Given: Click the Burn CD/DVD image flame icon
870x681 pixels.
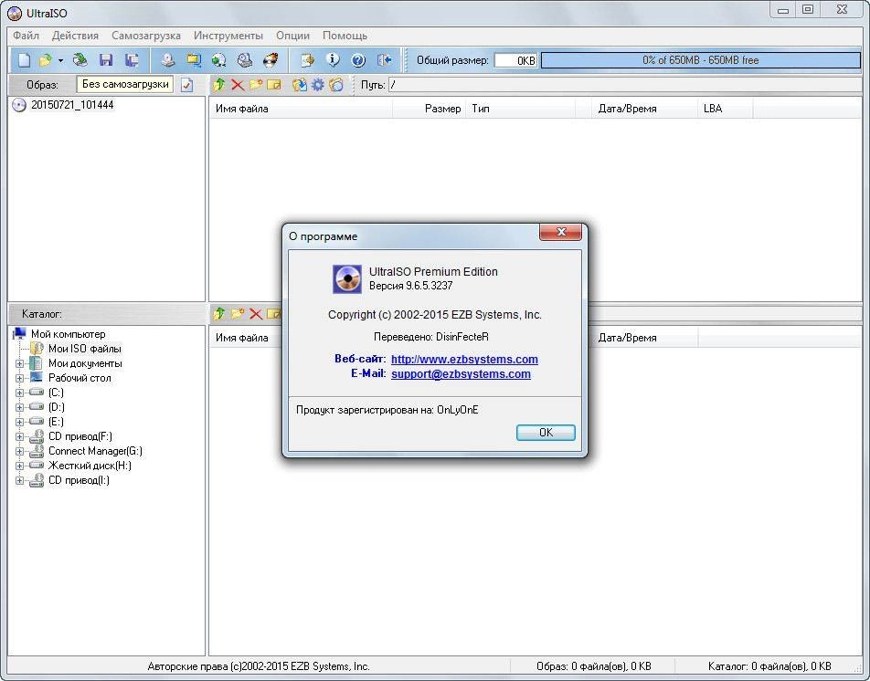Looking at the screenshot, I should click(x=271, y=60).
